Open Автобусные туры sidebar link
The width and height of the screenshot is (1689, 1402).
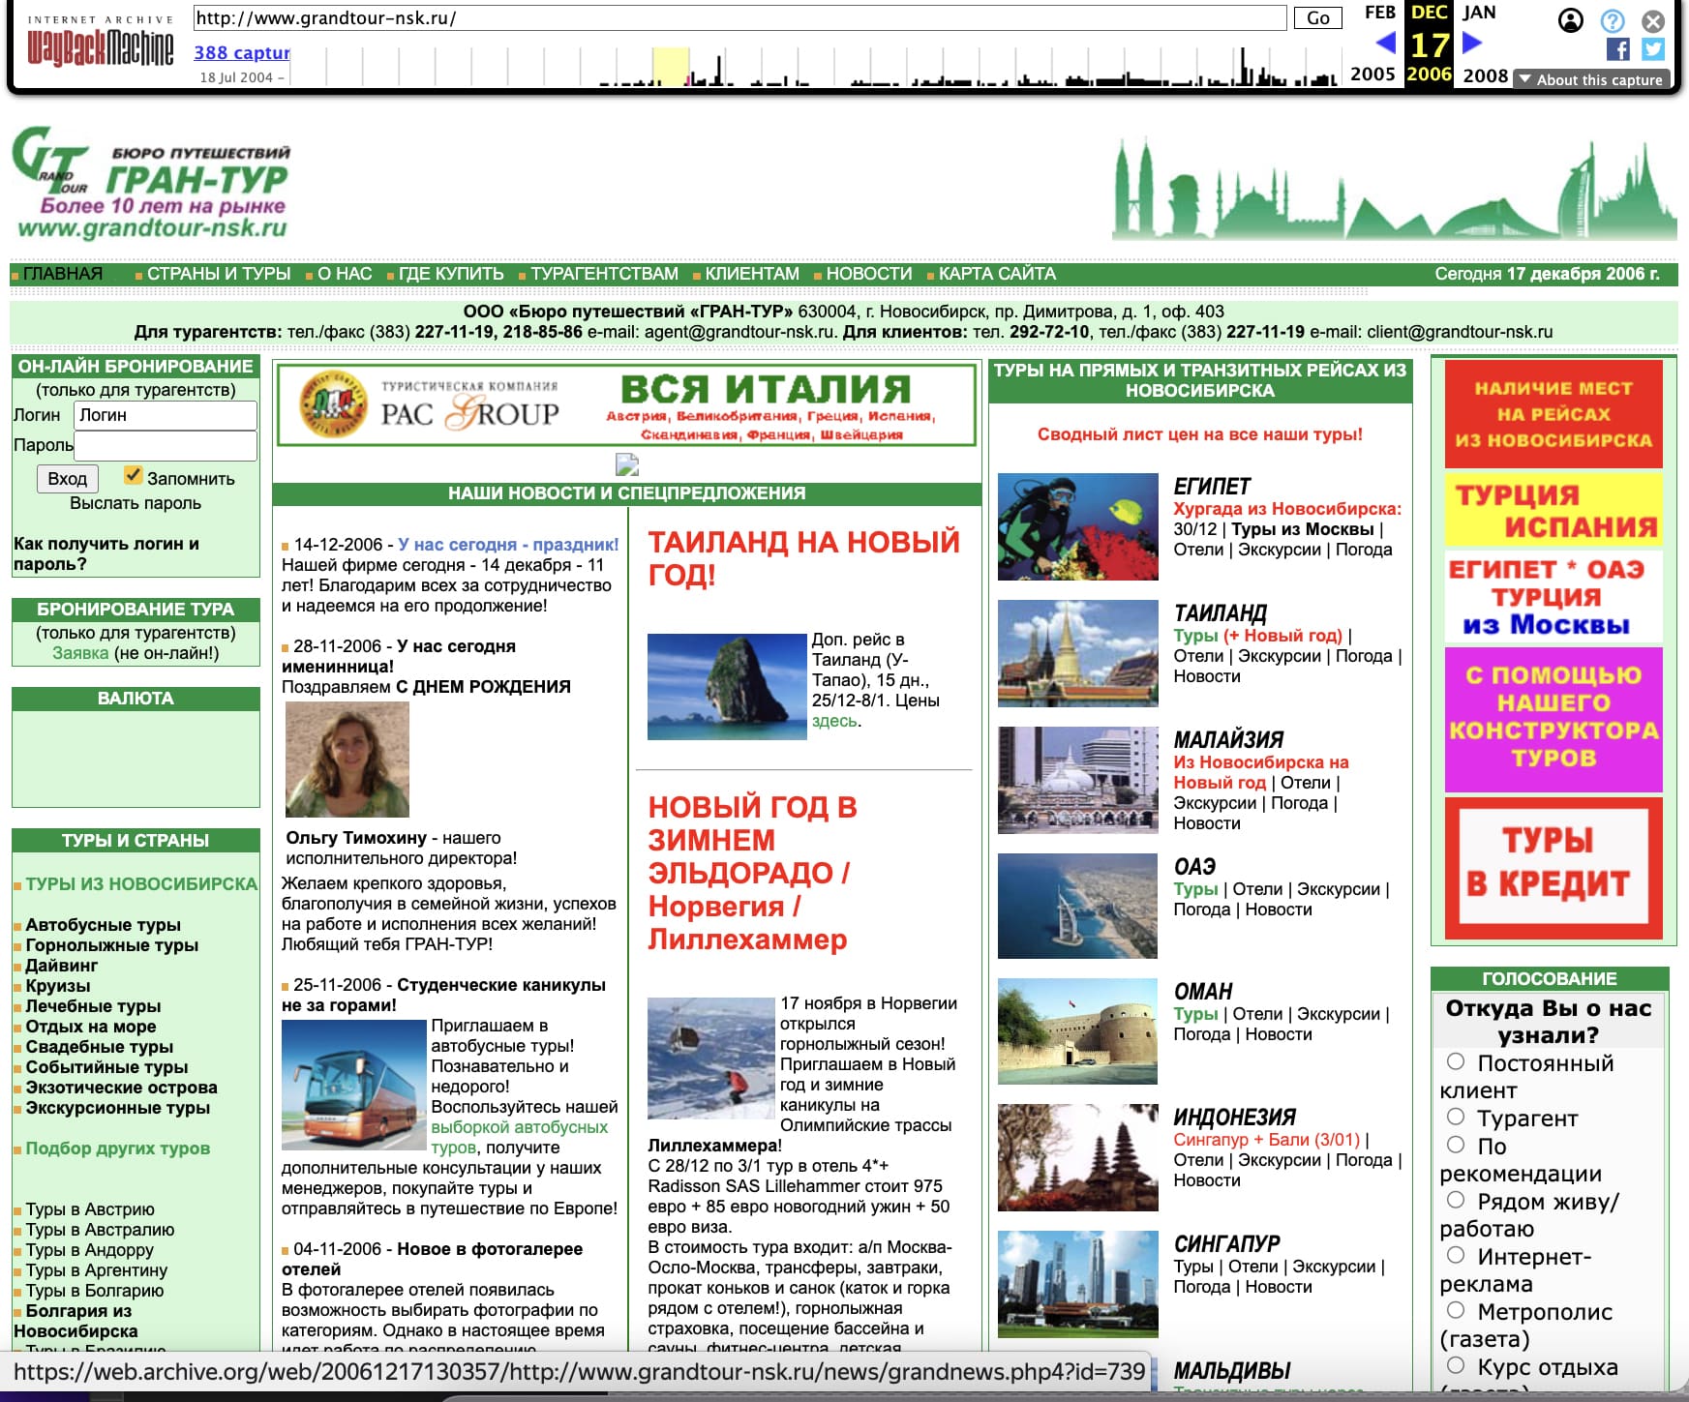coord(103,925)
